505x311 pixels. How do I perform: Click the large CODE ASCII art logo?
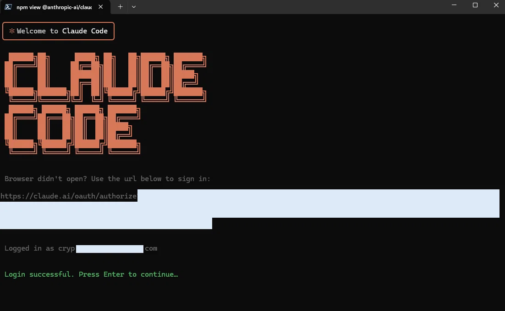coord(72,129)
